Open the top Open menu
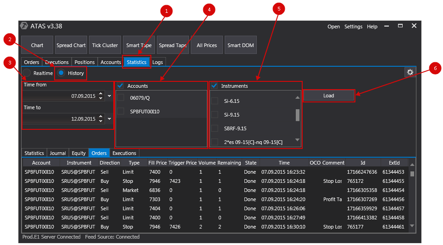The height and width of the screenshot is (245, 443). pyautogui.click(x=334, y=27)
